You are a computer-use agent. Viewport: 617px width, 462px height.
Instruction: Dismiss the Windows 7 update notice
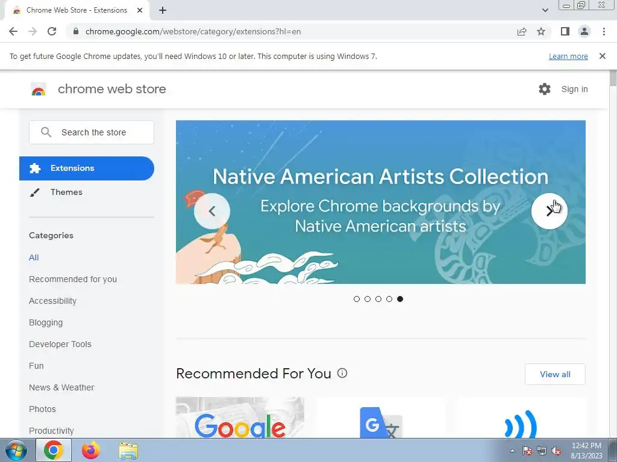tap(602, 56)
